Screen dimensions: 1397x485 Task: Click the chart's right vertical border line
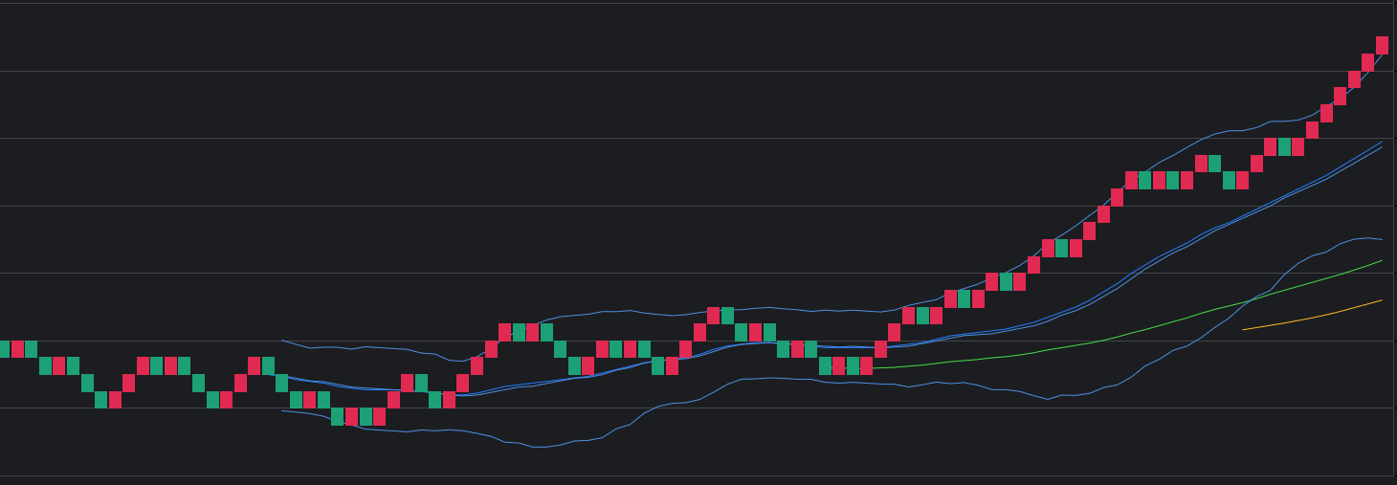pos(1393,239)
